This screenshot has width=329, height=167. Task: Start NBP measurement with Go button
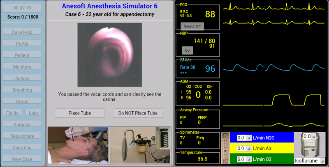[188, 50]
